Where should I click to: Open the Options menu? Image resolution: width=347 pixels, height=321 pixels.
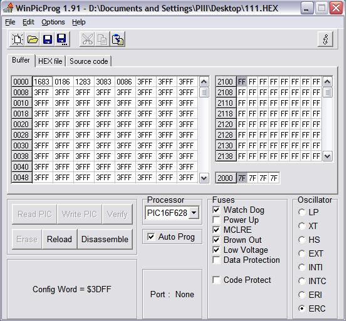click(53, 22)
